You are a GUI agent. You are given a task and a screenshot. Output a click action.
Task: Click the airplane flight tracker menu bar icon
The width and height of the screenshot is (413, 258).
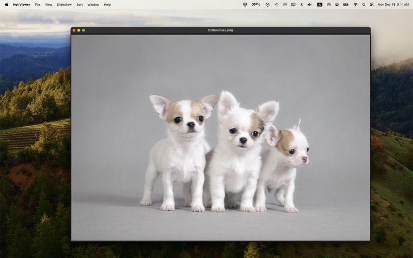click(x=256, y=5)
